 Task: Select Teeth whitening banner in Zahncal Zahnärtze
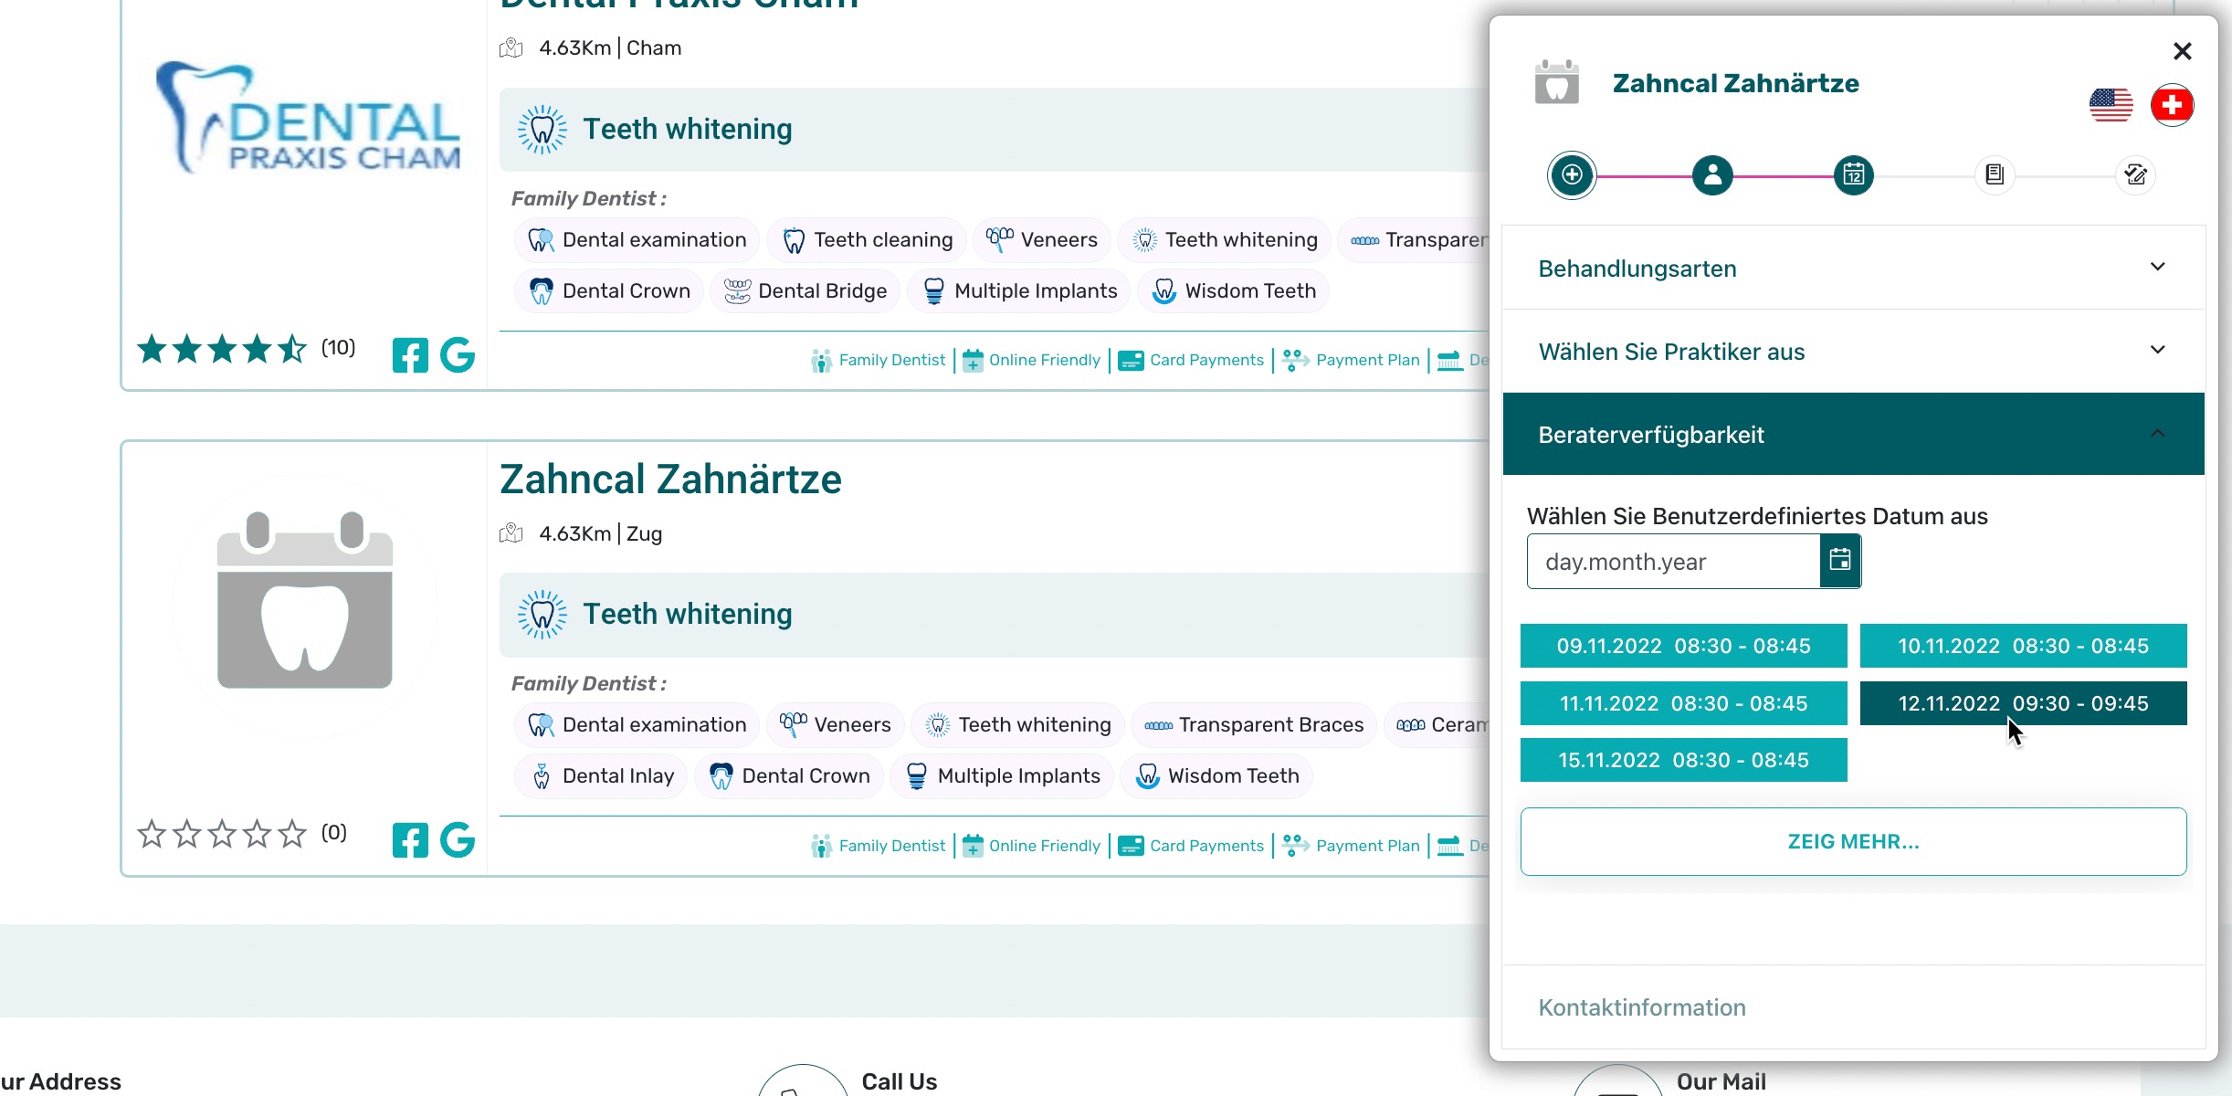coord(994,614)
